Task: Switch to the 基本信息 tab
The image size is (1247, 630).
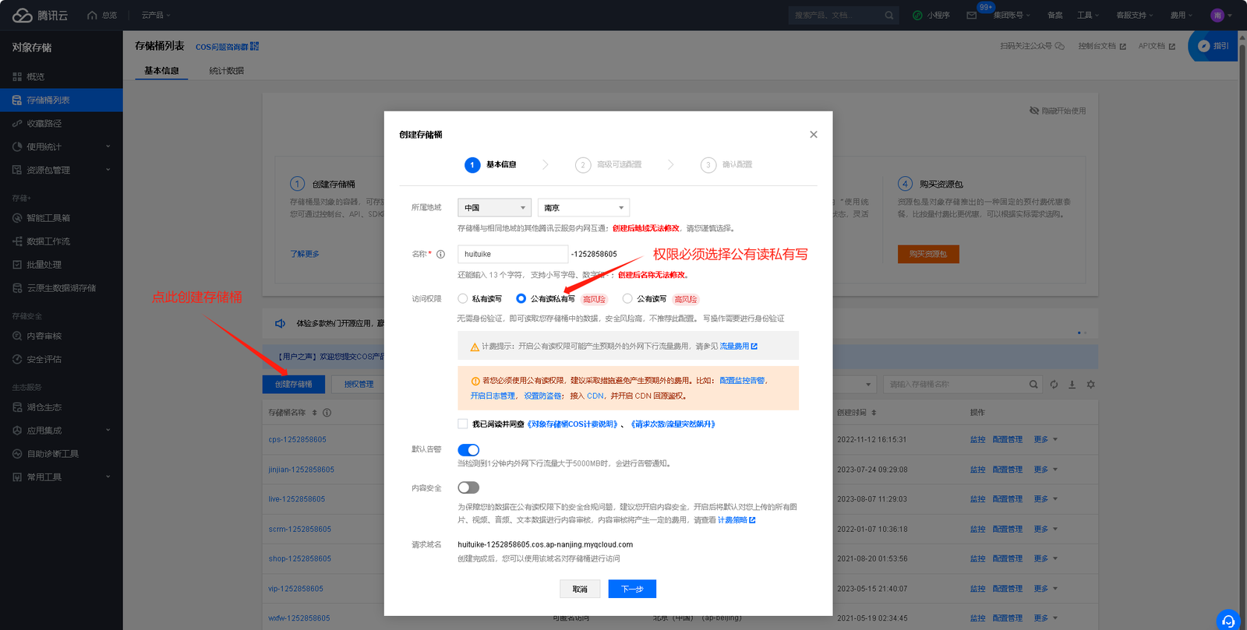Action: 161,71
